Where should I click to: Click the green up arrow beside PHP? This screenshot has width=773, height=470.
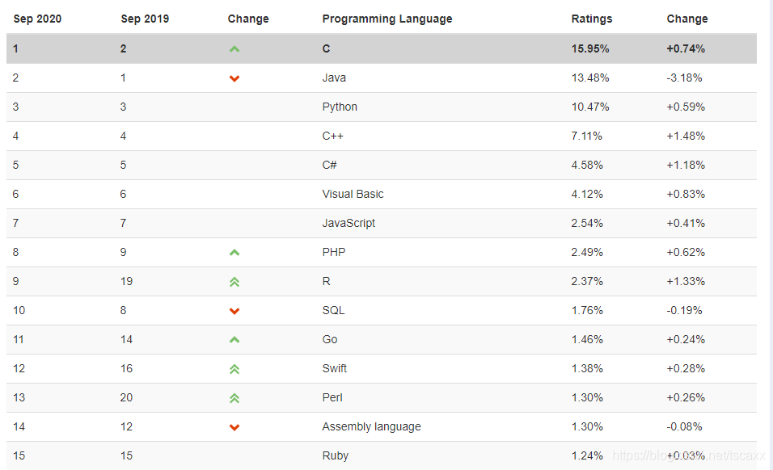click(234, 253)
